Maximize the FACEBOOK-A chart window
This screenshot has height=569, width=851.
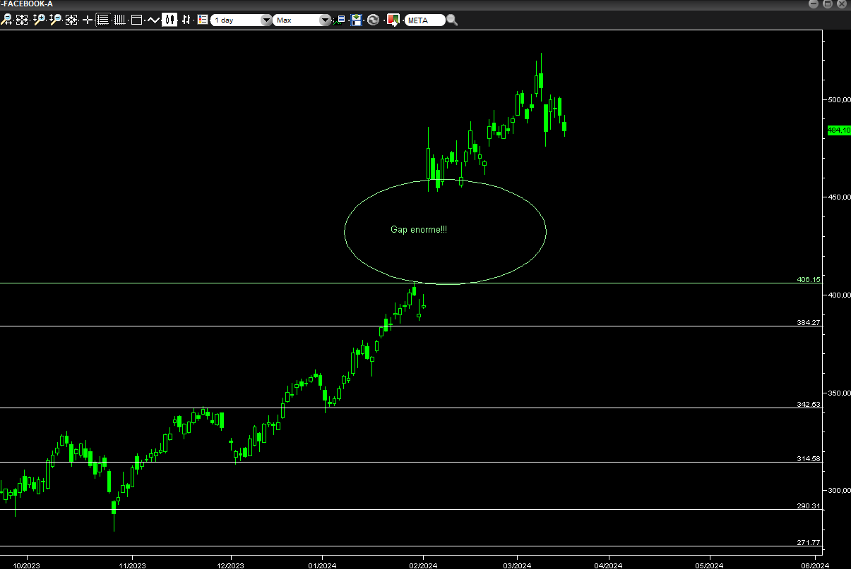coord(828,4)
